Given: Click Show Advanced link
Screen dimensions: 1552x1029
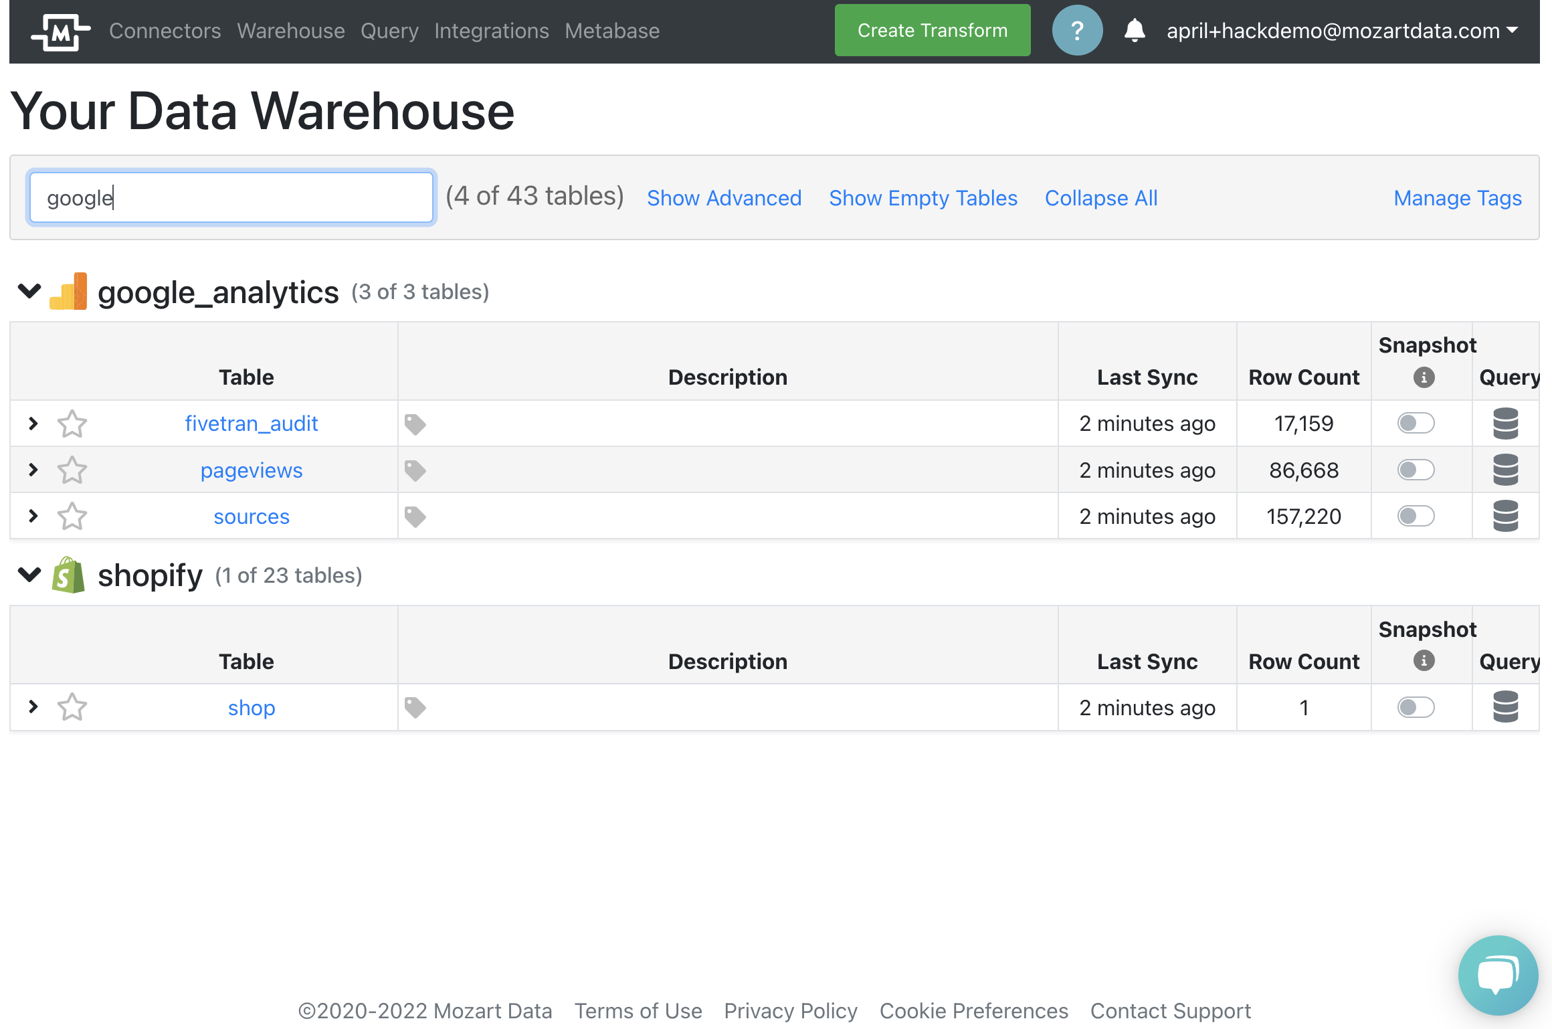Looking at the screenshot, I should click(x=724, y=198).
